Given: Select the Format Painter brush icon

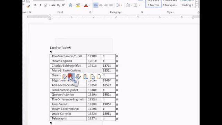Looking at the screenshot, I should pyautogui.click(x=28, y=6).
